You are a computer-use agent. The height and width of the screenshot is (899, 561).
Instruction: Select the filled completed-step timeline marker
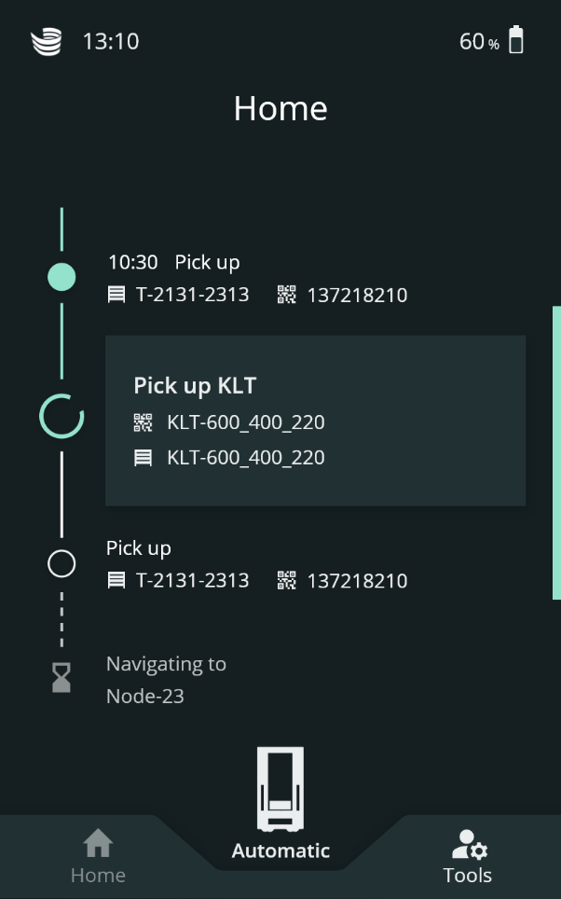point(62,277)
